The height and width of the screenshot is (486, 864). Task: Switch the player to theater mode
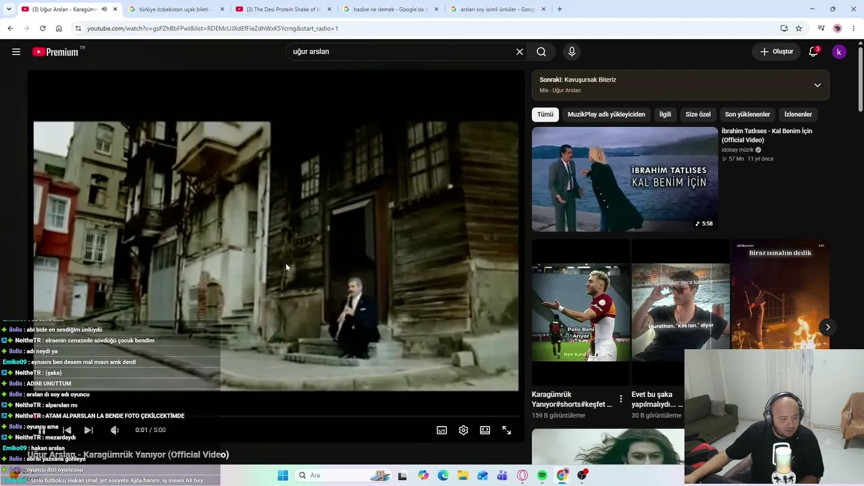(x=485, y=430)
